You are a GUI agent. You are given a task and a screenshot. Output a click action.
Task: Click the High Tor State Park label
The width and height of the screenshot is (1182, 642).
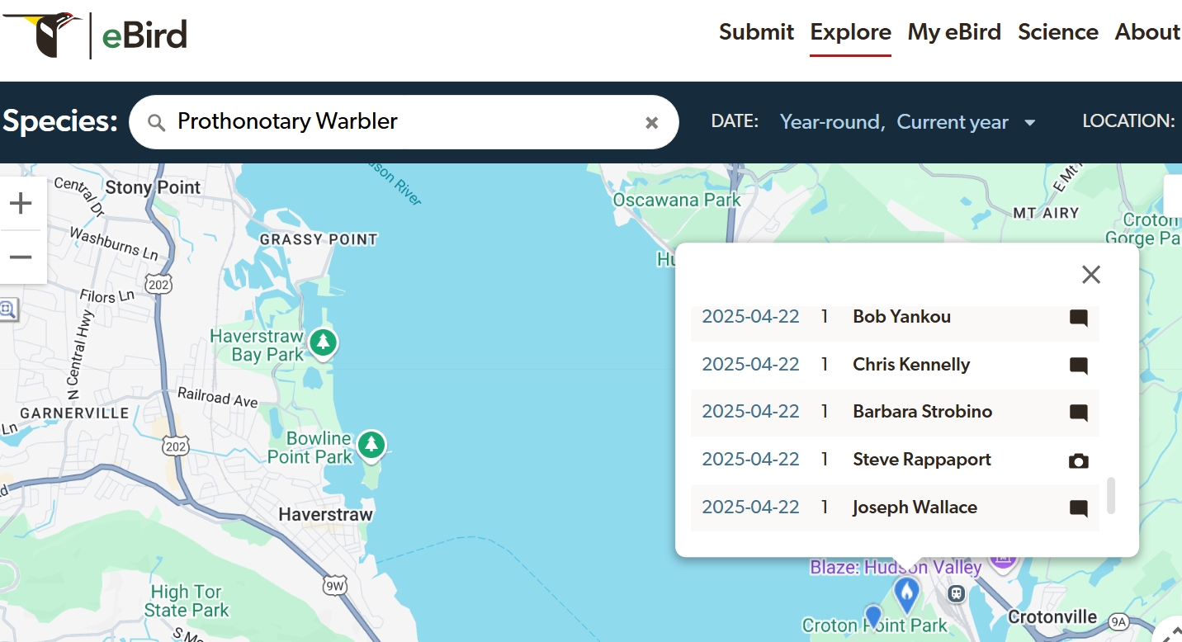(x=187, y=602)
